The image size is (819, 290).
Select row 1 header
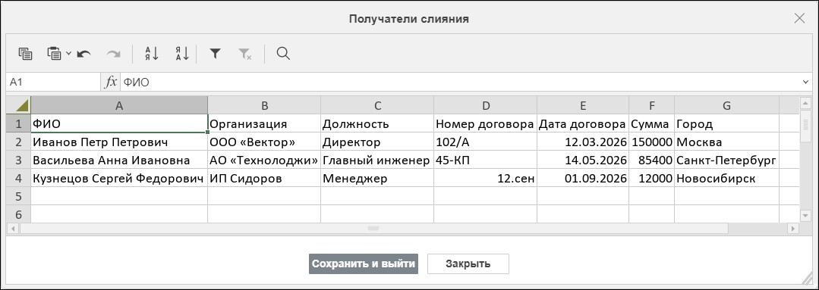click(x=19, y=124)
